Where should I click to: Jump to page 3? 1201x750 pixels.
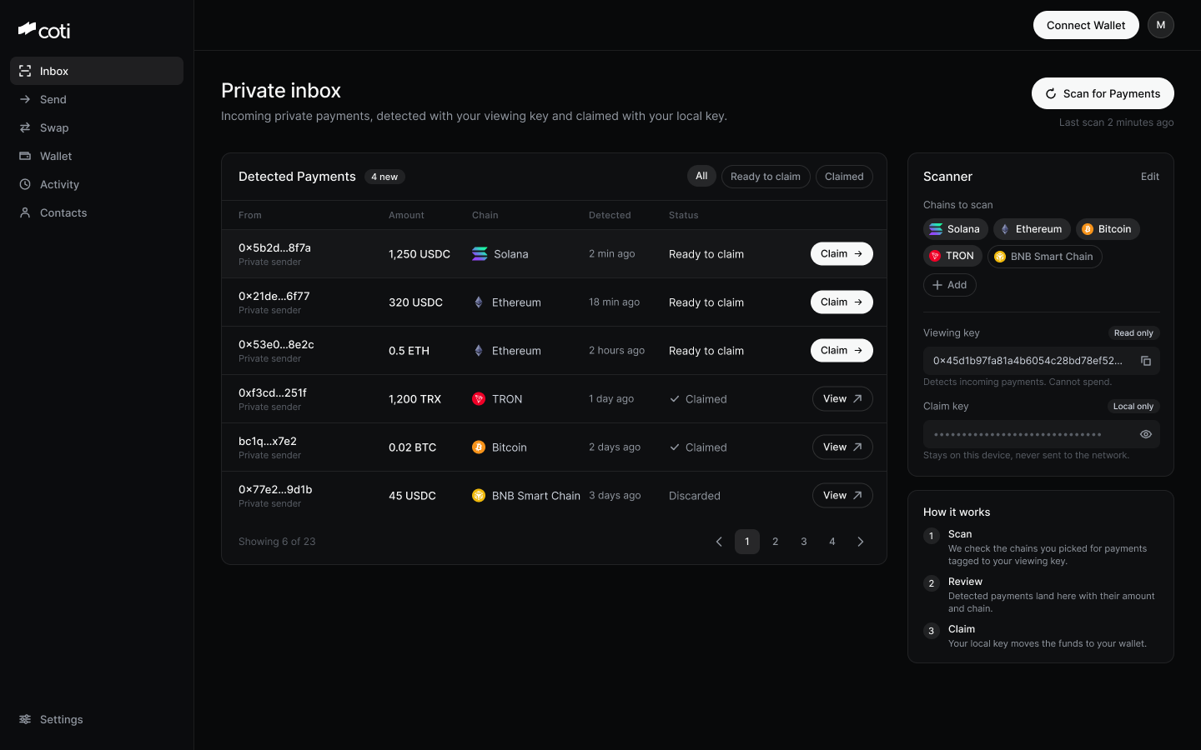[x=804, y=542]
